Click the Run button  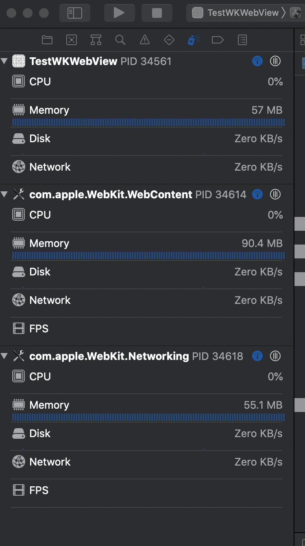click(119, 13)
